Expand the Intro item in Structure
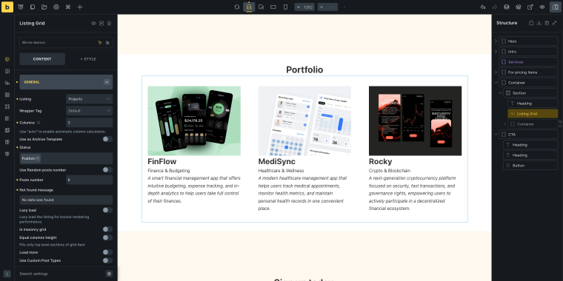 coord(496,52)
